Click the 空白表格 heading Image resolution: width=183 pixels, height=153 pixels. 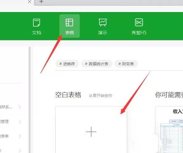click(x=68, y=95)
